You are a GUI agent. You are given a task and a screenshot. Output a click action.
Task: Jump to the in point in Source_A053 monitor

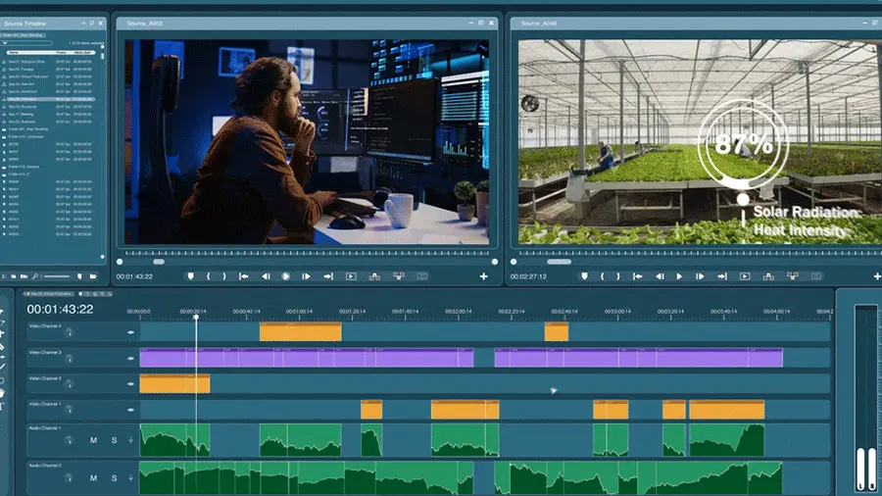click(243, 276)
